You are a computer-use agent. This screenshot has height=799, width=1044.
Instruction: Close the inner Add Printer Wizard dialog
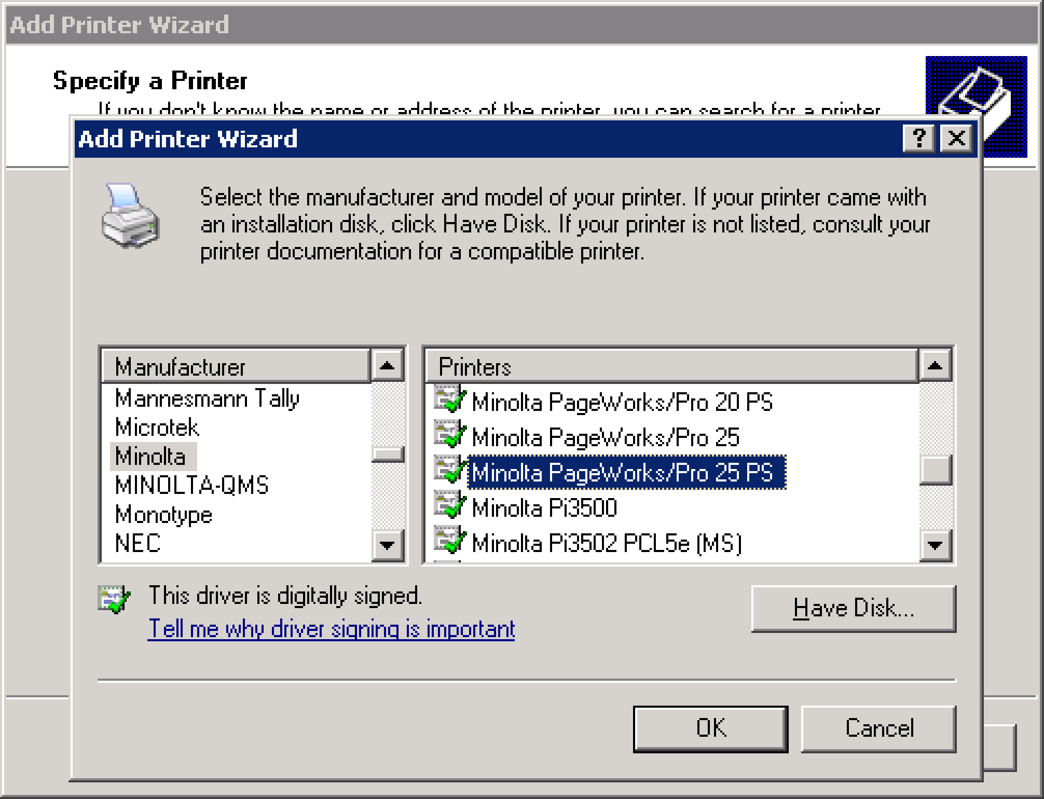click(x=956, y=139)
